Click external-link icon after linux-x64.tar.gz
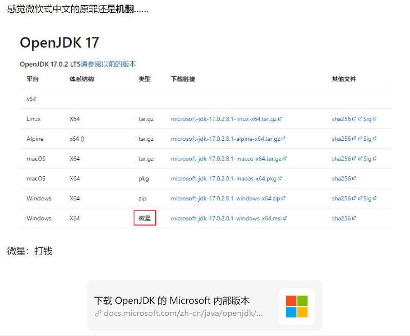The width and height of the screenshot is (410, 336). [280, 119]
